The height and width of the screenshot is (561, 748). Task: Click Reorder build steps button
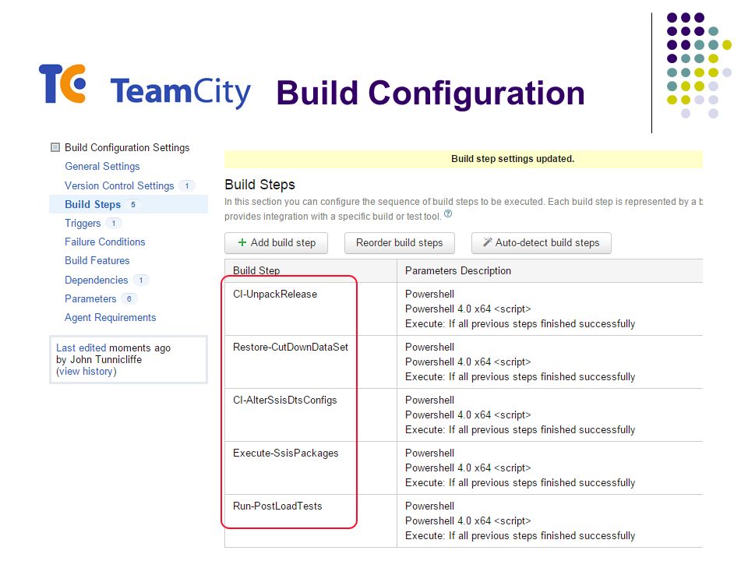399,243
